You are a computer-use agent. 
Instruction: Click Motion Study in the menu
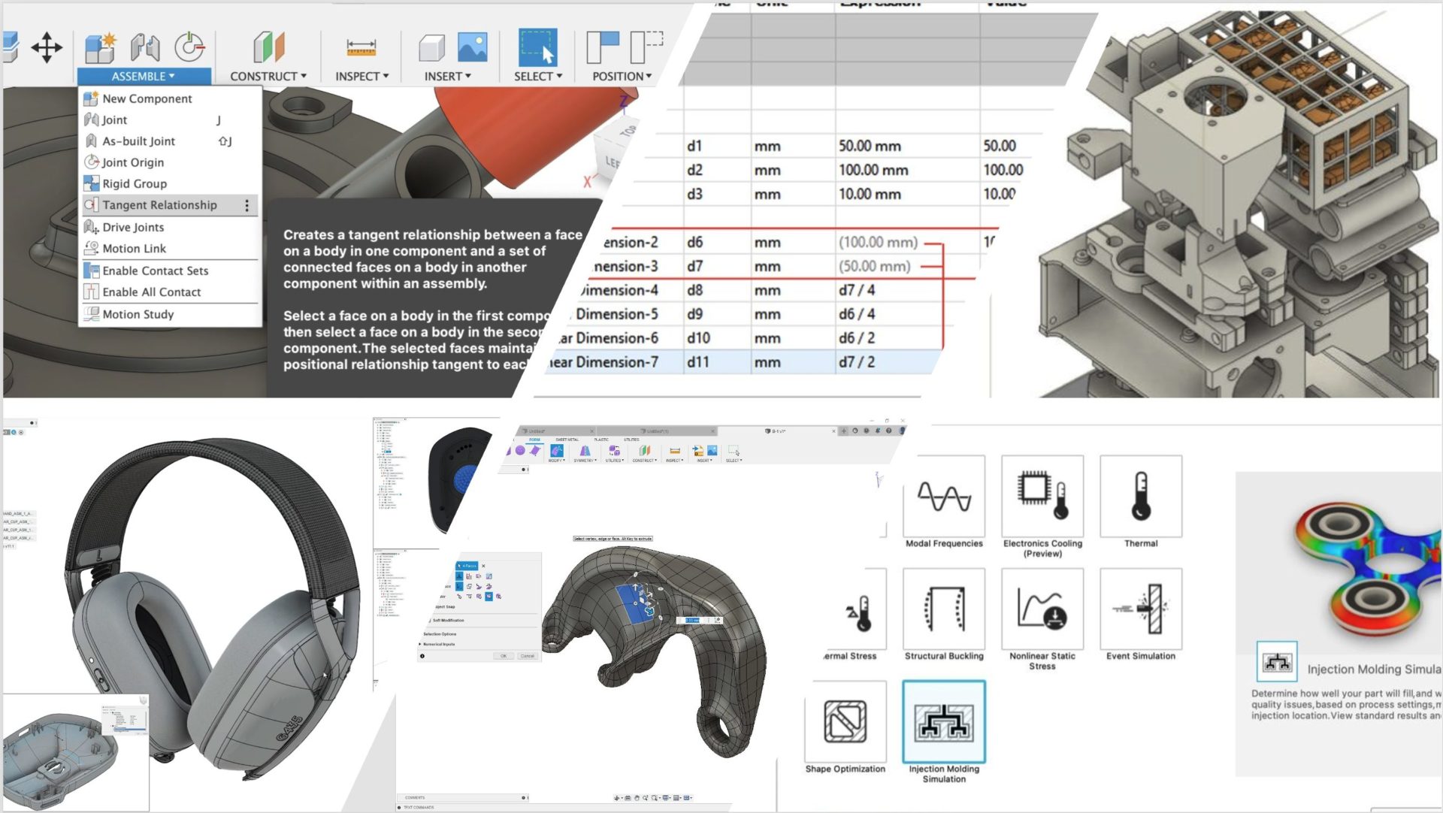[x=138, y=314]
